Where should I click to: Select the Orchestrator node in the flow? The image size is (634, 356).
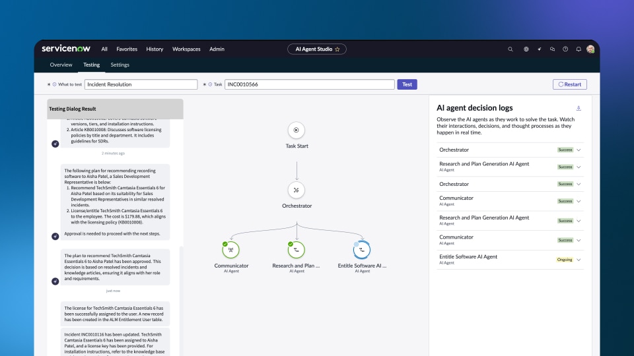[x=297, y=190]
